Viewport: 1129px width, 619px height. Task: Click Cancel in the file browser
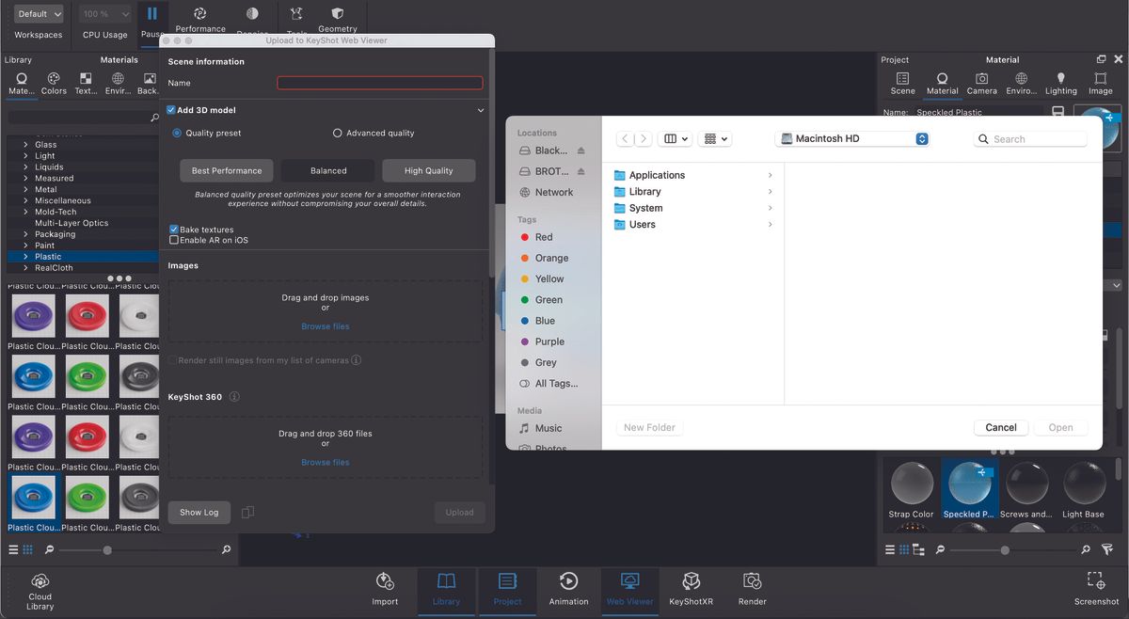[x=1000, y=427]
